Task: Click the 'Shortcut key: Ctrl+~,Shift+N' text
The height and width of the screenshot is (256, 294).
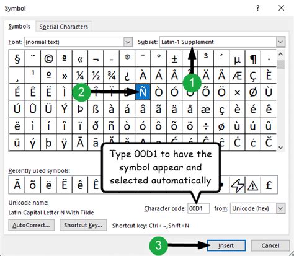Action: (x=151, y=226)
